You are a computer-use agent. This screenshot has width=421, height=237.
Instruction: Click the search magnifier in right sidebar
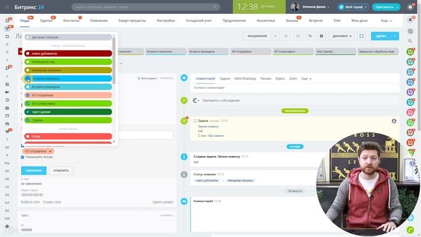pos(410,41)
